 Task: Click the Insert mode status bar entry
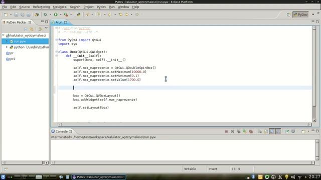[x=213, y=169]
